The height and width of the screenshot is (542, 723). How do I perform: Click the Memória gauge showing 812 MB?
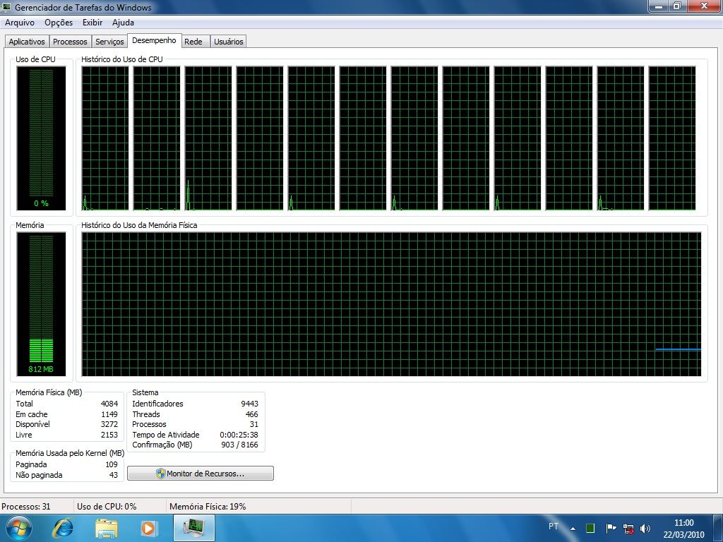click(41, 304)
